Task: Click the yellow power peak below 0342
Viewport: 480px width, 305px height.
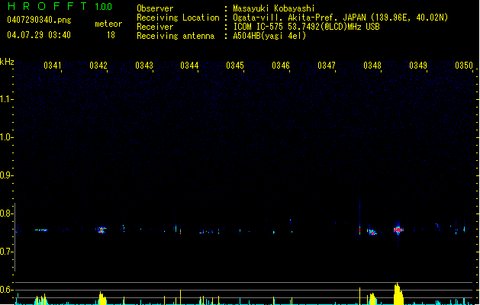Action: point(102,299)
